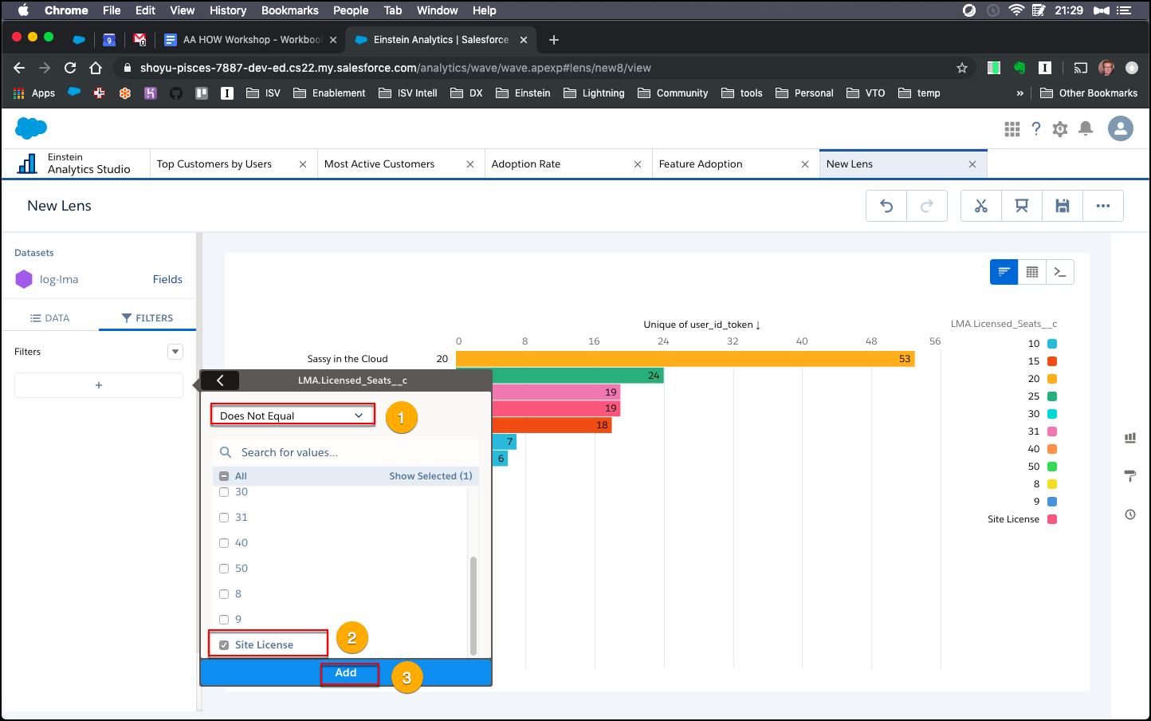
Task: Expand the Filters options dropdown arrow
Action: (175, 352)
